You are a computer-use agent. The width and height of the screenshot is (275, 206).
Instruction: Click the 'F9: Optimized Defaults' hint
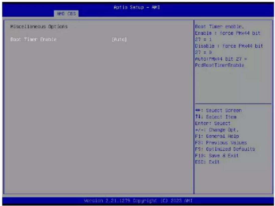coord(225,149)
